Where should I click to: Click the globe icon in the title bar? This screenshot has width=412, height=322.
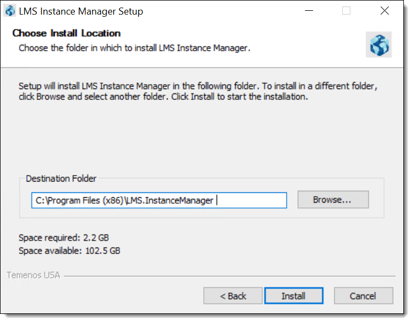coord(10,11)
